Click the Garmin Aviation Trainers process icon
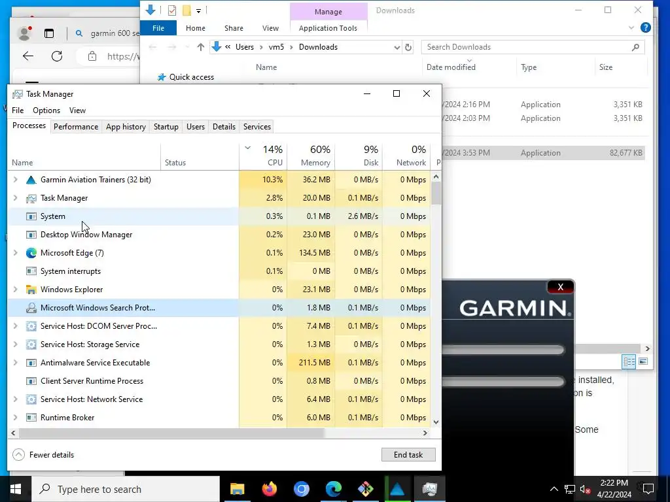 click(x=31, y=180)
